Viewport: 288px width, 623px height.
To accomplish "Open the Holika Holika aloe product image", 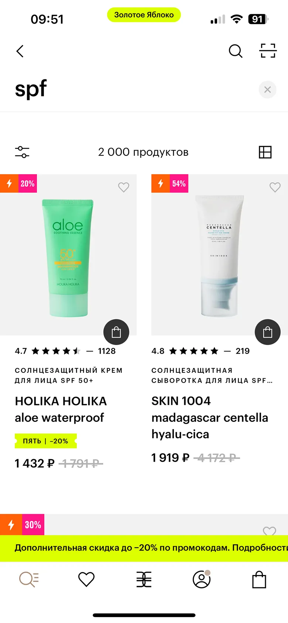I will pos(68,258).
